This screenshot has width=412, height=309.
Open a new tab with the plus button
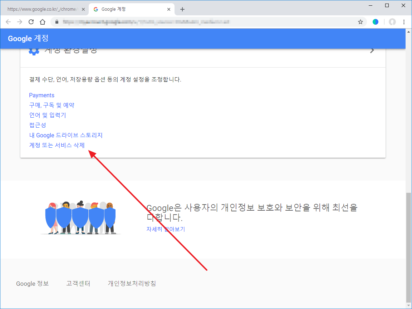[x=182, y=9]
